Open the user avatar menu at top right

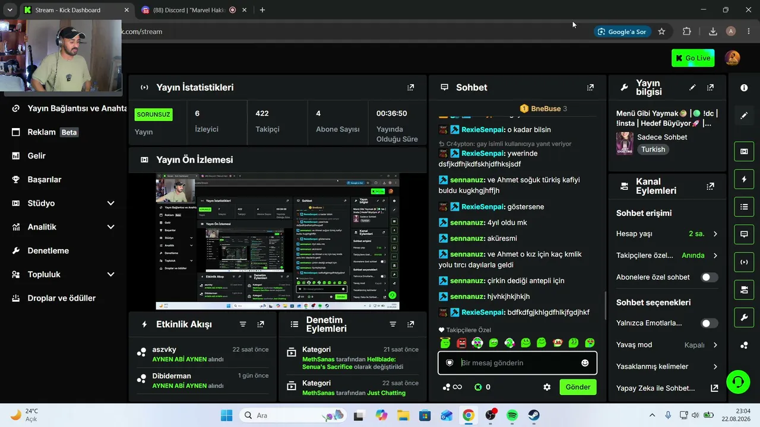tap(733, 58)
